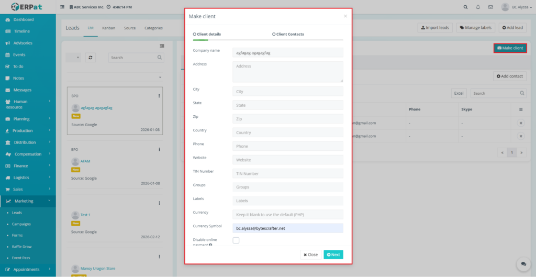Open the chat bubble icon at bottom right

click(x=522, y=264)
